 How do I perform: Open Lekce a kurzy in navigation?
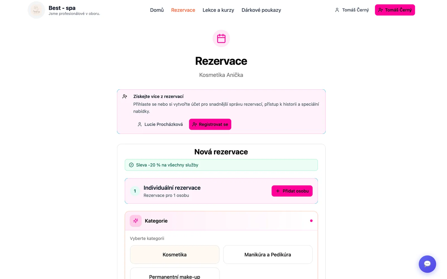tap(218, 10)
